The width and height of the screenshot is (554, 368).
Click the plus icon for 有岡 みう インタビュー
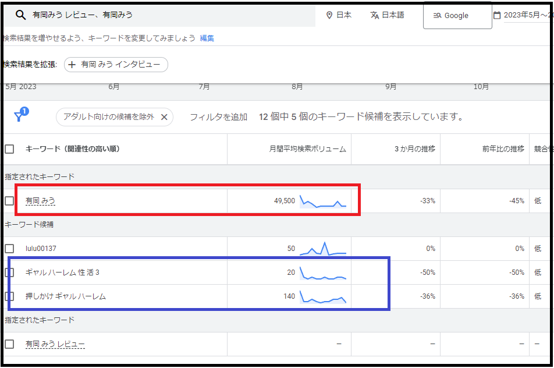click(x=72, y=65)
